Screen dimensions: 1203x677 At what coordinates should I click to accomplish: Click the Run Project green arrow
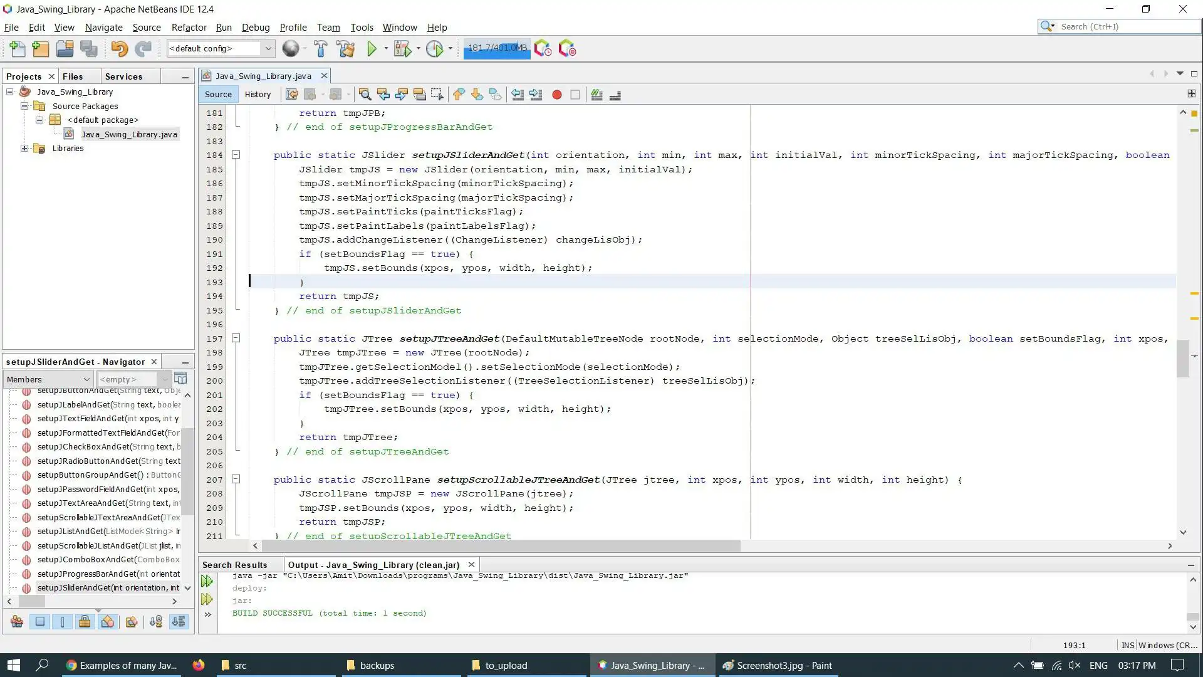372,48
